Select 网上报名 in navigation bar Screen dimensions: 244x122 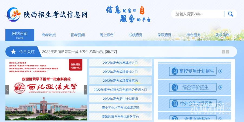(107, 35)
